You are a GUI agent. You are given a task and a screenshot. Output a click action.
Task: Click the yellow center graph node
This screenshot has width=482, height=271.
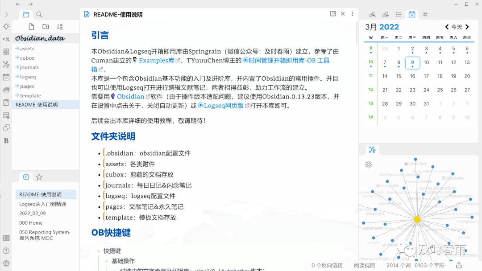pos(417,219)
